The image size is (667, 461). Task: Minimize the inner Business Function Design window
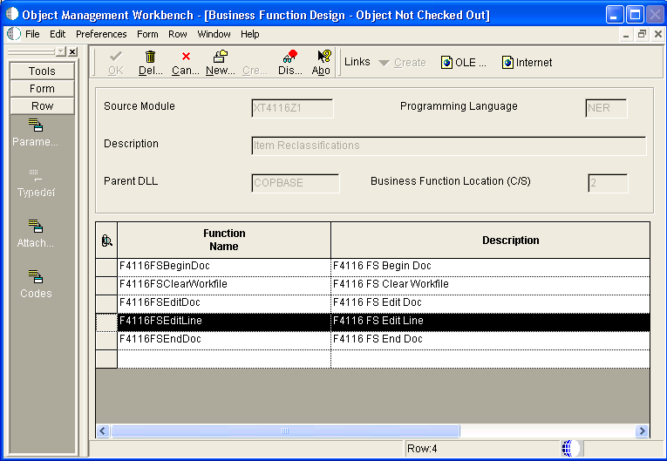626,35
